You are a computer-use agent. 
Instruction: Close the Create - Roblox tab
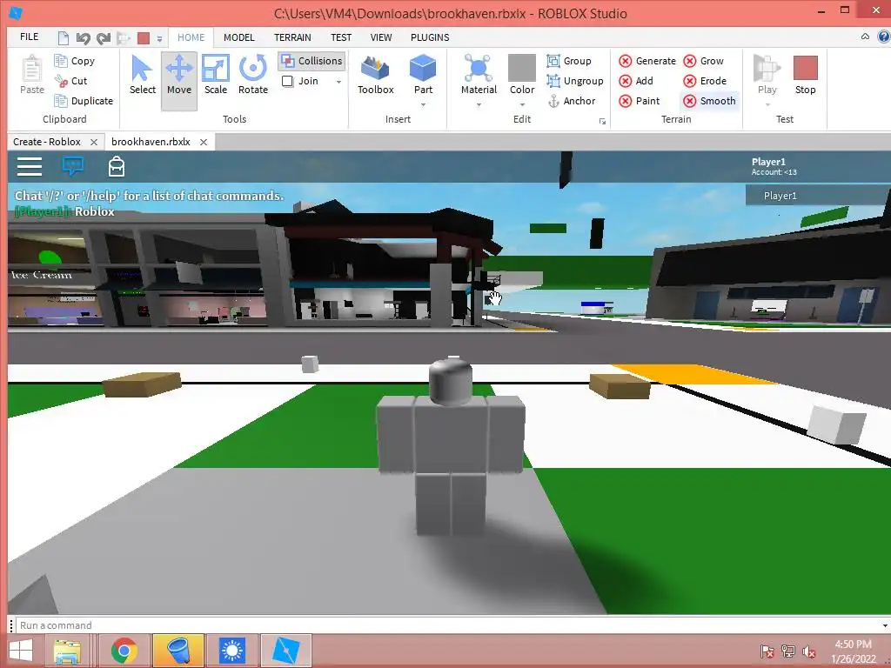click(x=94, y=142)
